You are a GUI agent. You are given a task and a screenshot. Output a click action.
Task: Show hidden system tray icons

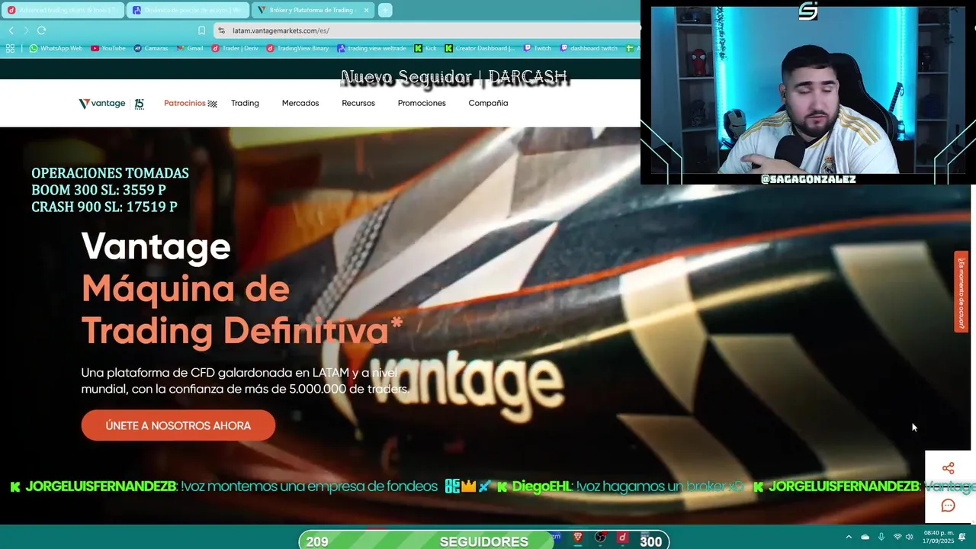pos(849,537)
